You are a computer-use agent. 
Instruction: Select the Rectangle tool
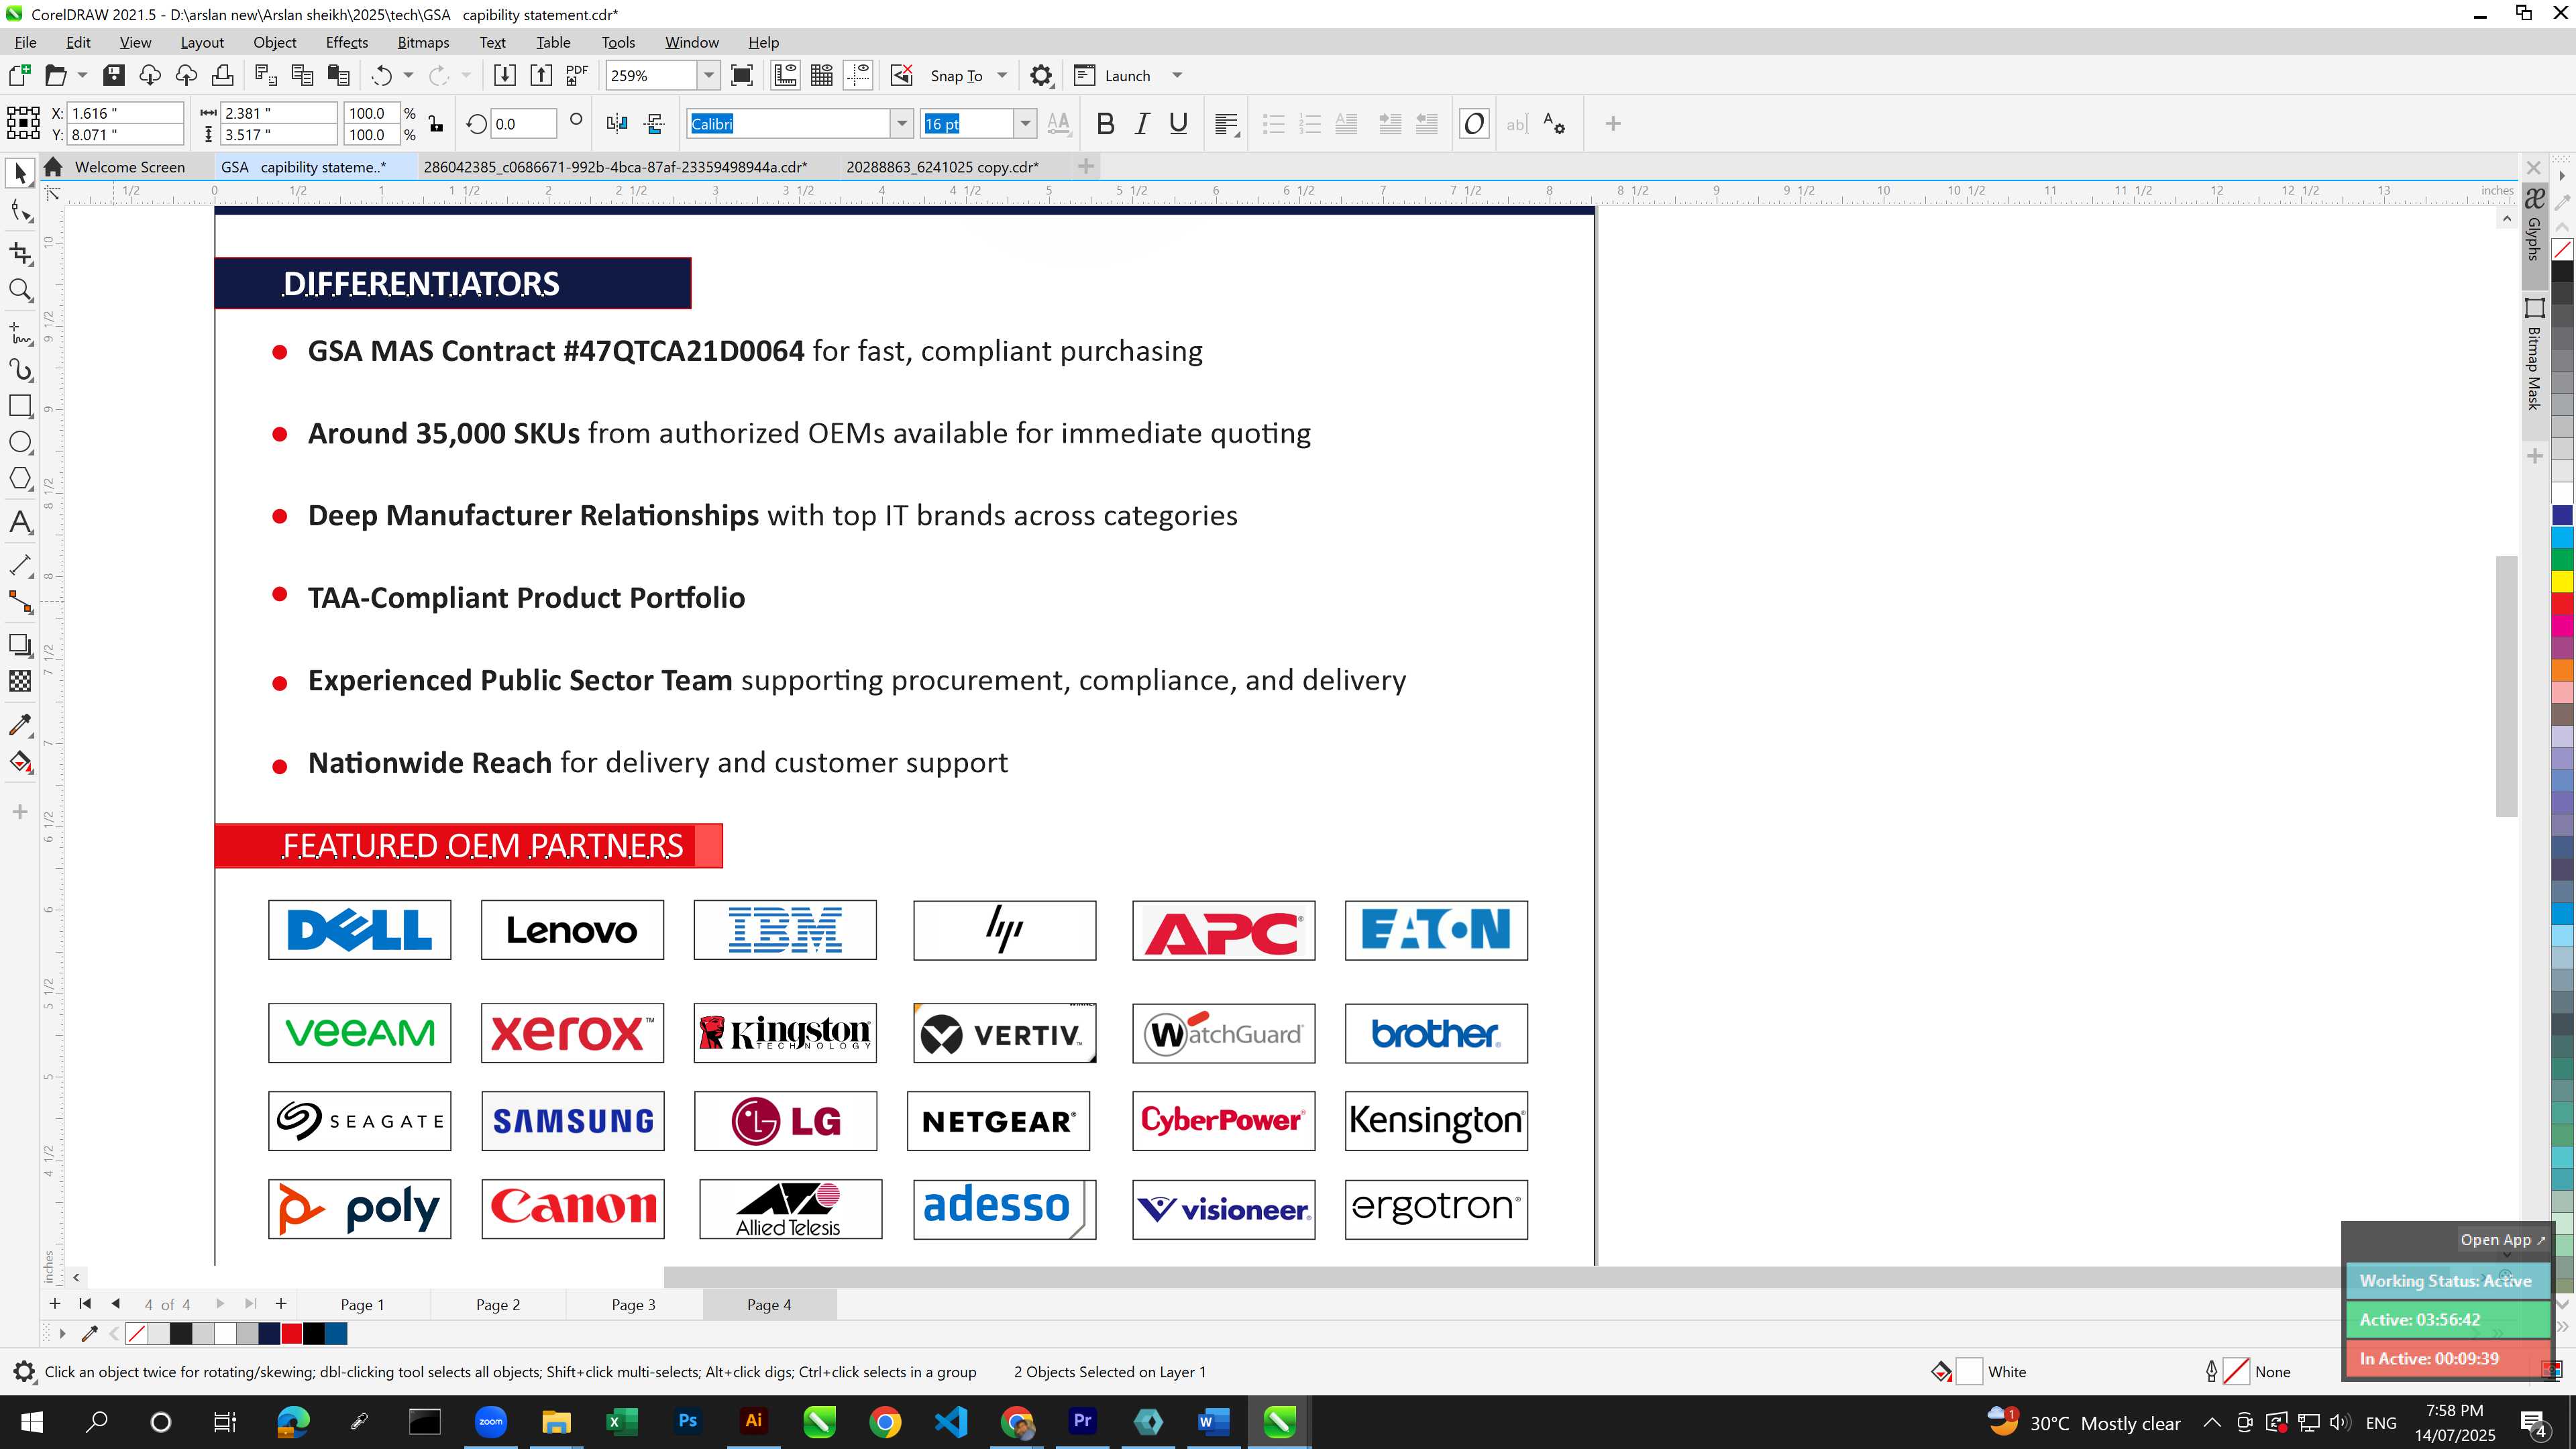pyautogui.click(x=20, y=406)
